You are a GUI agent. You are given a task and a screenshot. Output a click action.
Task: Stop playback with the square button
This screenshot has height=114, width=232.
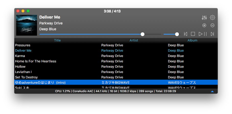point(193,34)
